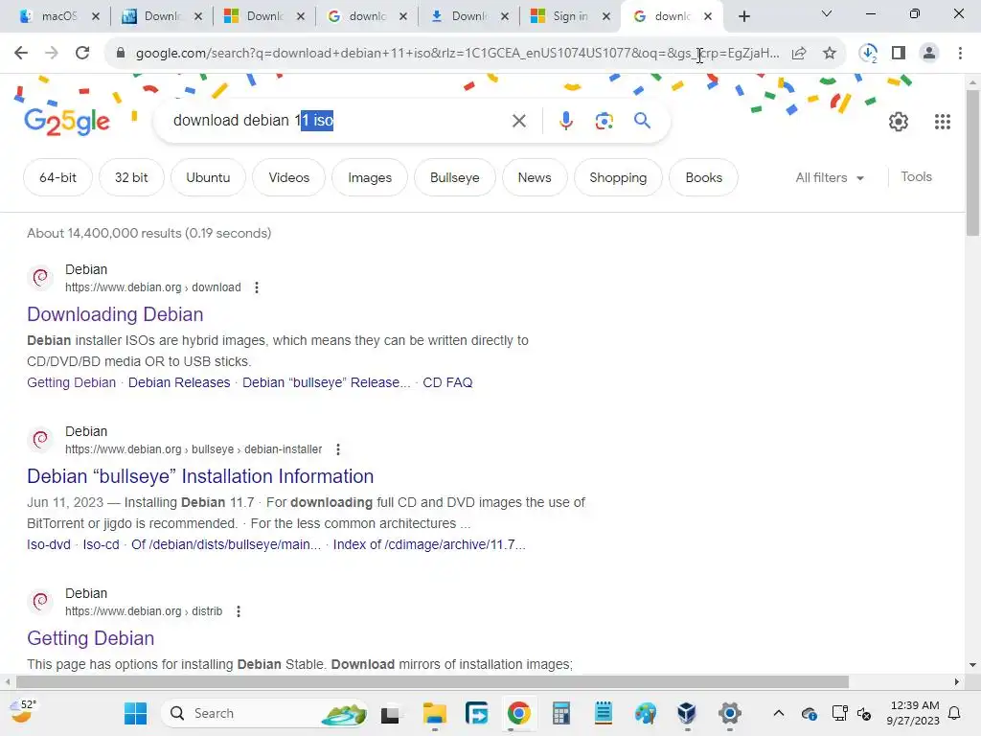Close the Sign in tab

(x=606, y=16)
